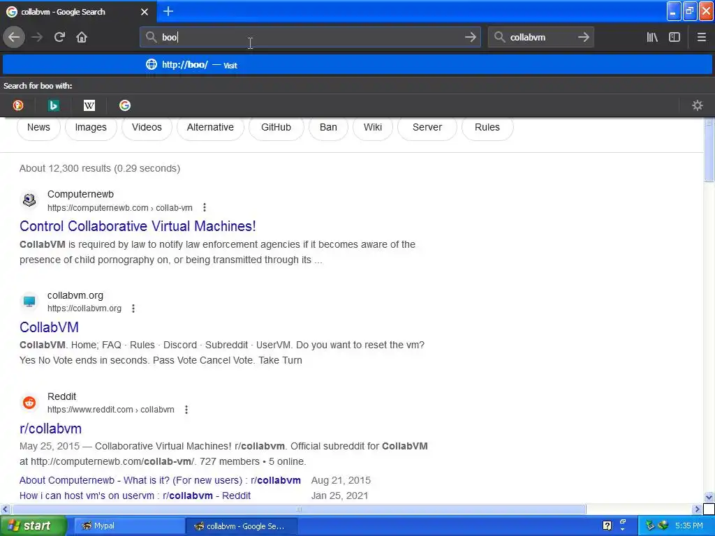Reload the current page
Image resolution: width=715 pixels, height=536 pixels.
tap(59, 37)
